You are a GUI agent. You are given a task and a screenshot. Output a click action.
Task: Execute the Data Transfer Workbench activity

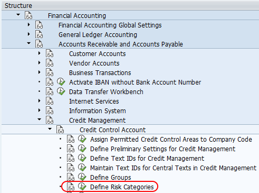(61, 91)
